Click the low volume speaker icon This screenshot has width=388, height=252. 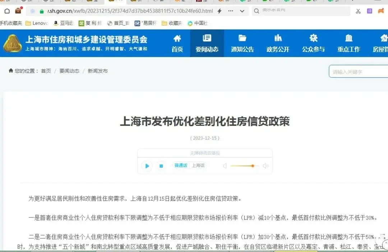[x=225, y=166]
